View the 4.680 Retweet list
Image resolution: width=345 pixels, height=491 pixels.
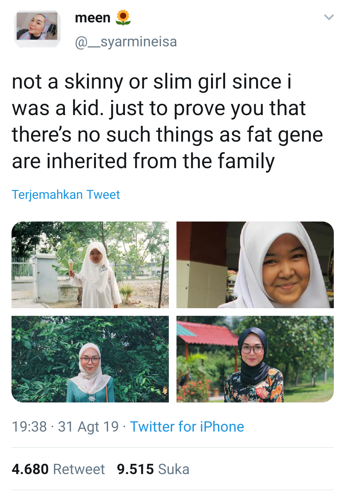coord(58,469)
